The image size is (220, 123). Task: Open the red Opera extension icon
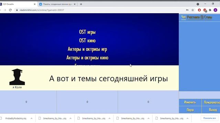(199, 10)
